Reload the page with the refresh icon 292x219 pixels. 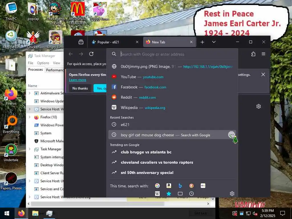tap(91, 54)
